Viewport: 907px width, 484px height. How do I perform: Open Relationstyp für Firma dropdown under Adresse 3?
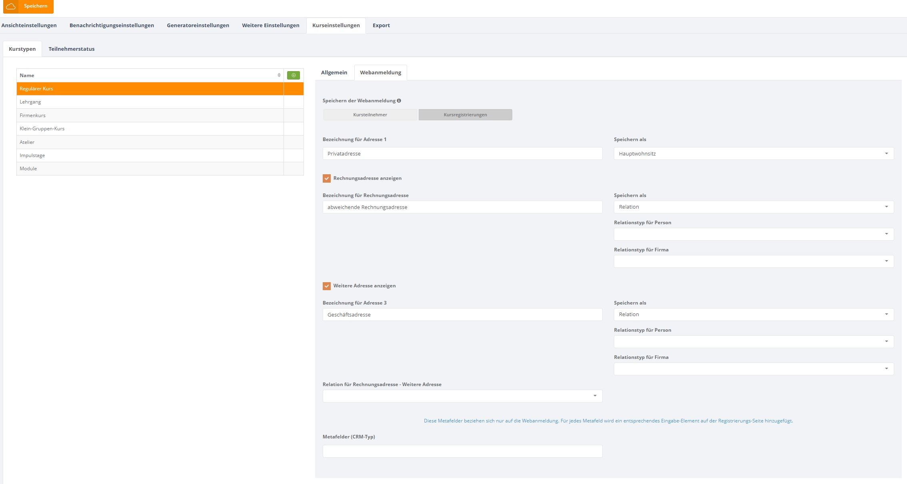click(754, 369)
